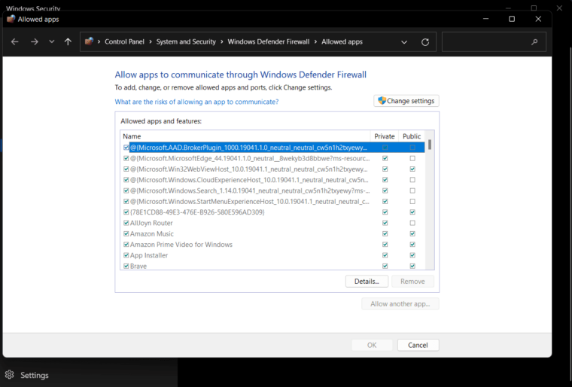This screenshot has height=387, width=572.
Task: Toggle Public checkbox for Brave
Action: pyautogui.click(x=412, y=266)
